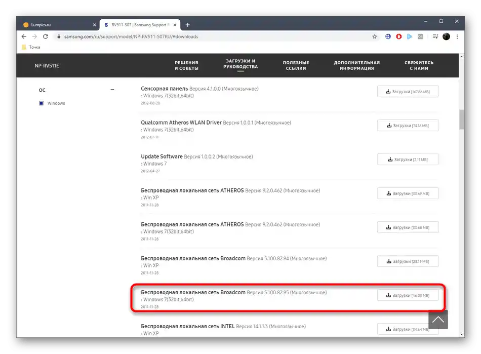Open Chrome's three-dot menu
Screen dimensions: 481x354
coord(457,36)
